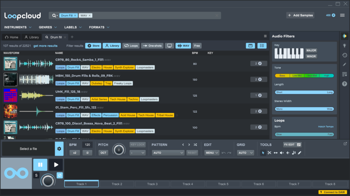Viewport: 350px width, 196px height.
Task: Open player settings gear
Action: 59,149
